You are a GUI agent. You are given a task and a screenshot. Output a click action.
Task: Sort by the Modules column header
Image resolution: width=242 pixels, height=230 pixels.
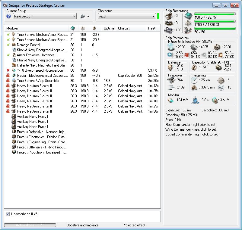(37, 28)
